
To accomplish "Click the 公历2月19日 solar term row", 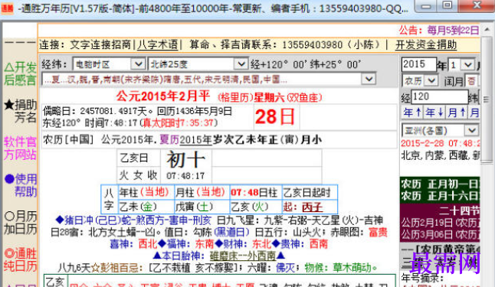I will pyautogui.click(x=440, y=223).
